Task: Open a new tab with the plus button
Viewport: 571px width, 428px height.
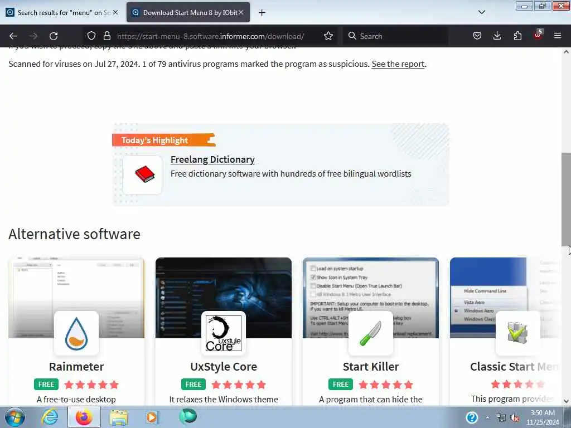Action: click(x=262, y=13)
